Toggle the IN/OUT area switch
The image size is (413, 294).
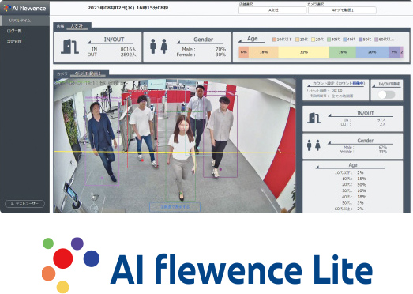(386, 95)
